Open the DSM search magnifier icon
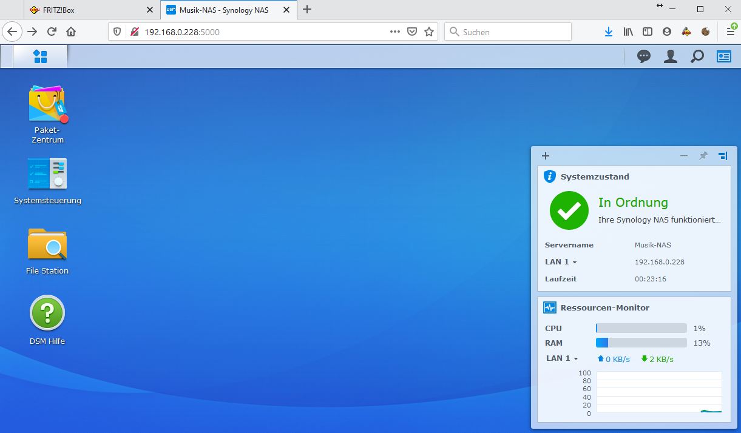The image size is (741, 433). click(697, 56)
